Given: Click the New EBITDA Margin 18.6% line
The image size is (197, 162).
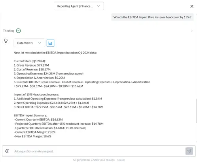Looking at the screenshot, I should click(x=32, y=136).
